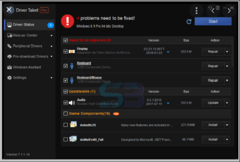This screenshot has height=162, width=240.
Task: Click the dotNetFx40_Full package icon
Action: click(x=73, y=139)
